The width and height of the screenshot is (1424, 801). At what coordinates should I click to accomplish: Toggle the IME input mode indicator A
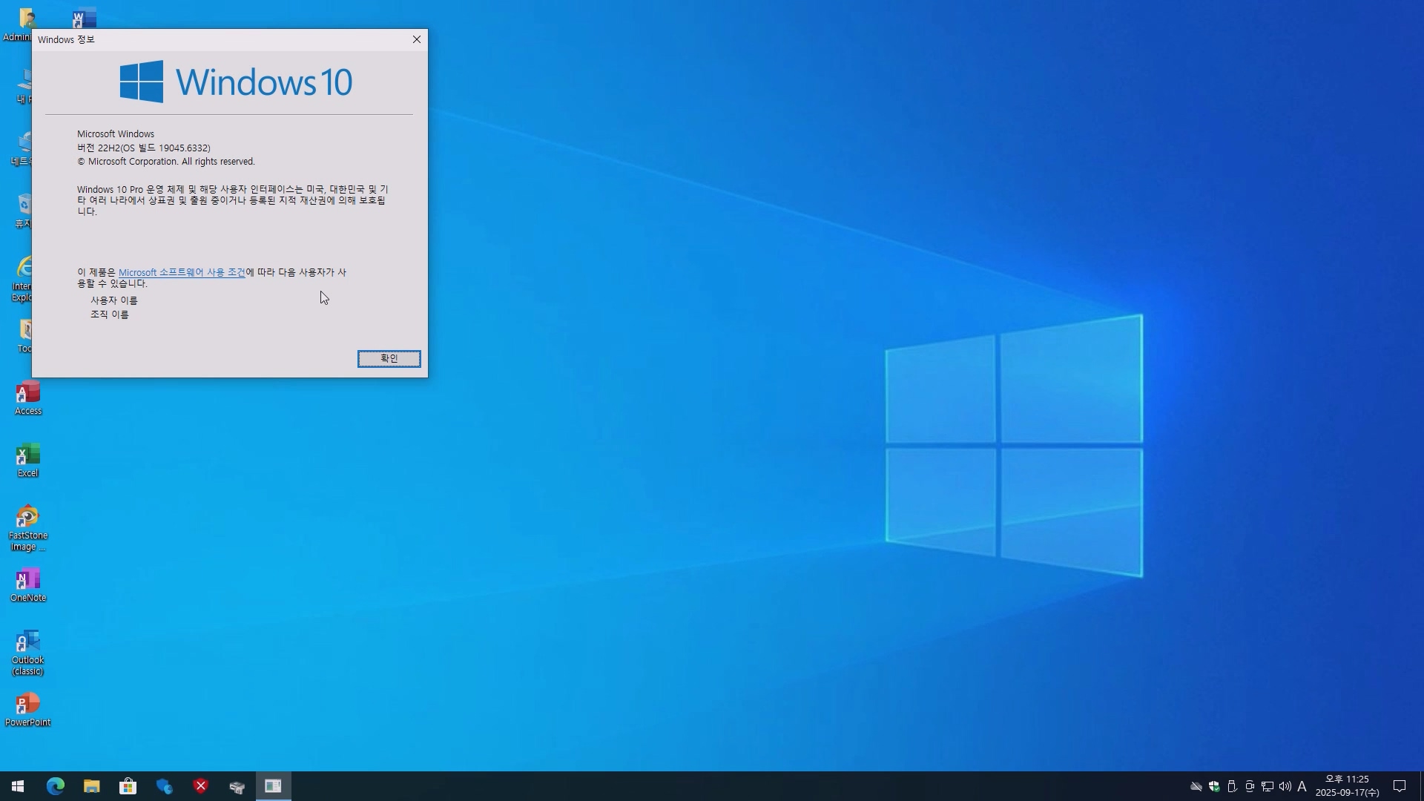[1302, 786]
